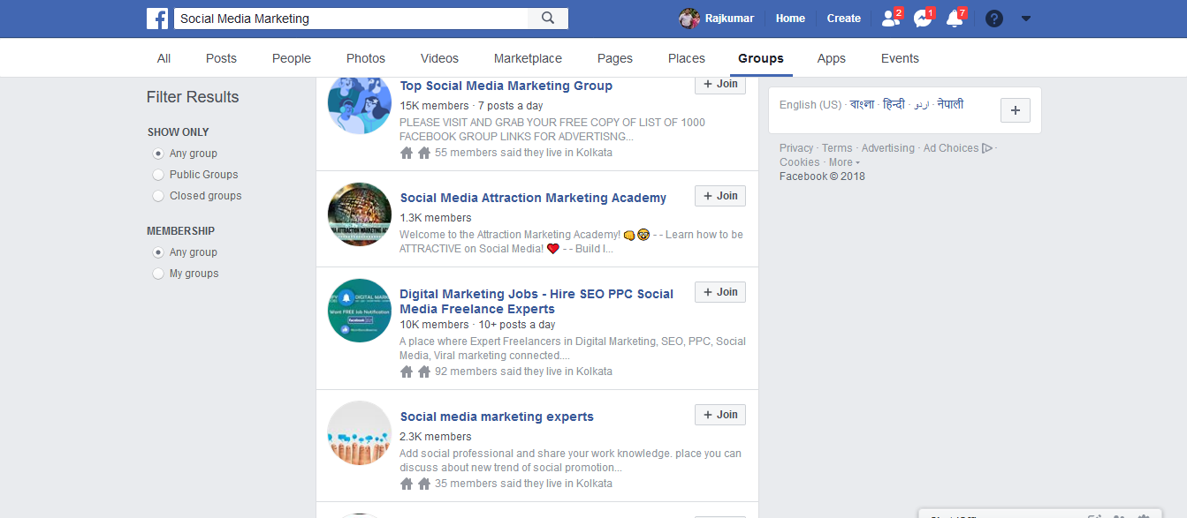Open Social Media Attraction Marketing Academy title
The width and height of the screenshot is (1187, 518).
[533, 198]
